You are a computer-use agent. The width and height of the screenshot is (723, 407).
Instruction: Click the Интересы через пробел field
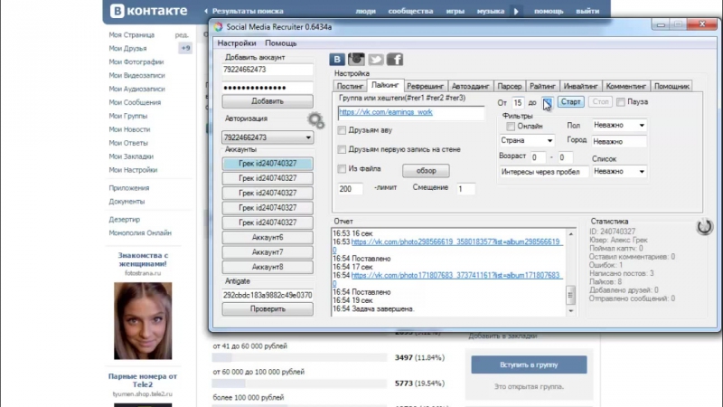coord(544,172)
